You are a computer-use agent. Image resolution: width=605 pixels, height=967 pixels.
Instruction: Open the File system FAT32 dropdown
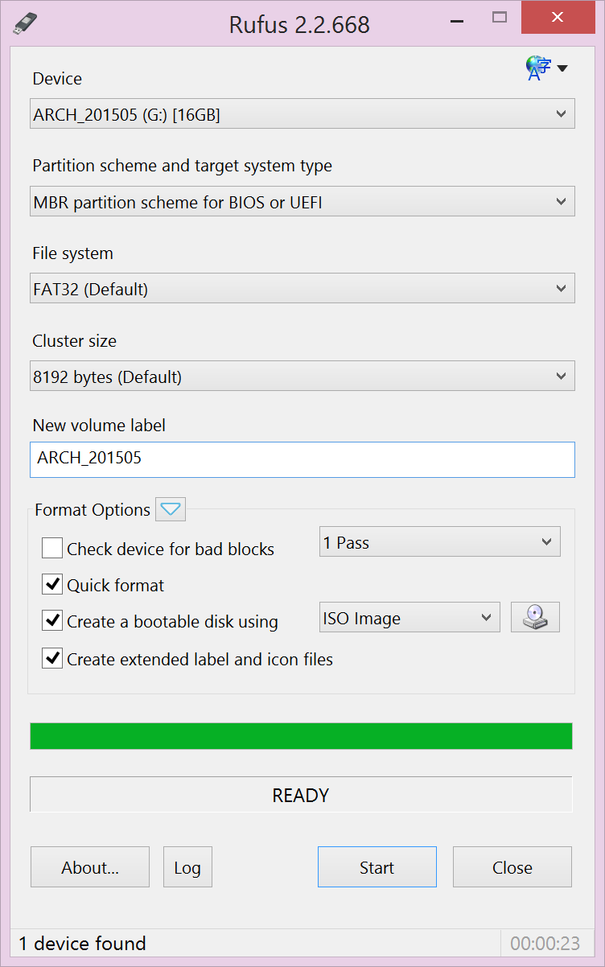tap(302, 289)
